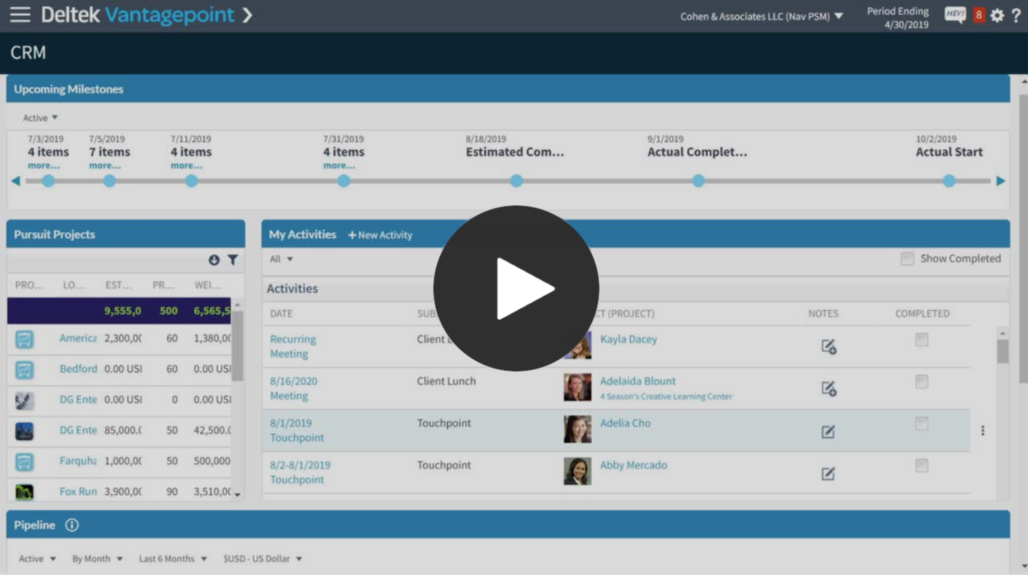Play the video overlay button
This screenshot has width=1028, height=575.
click(516, 289)
